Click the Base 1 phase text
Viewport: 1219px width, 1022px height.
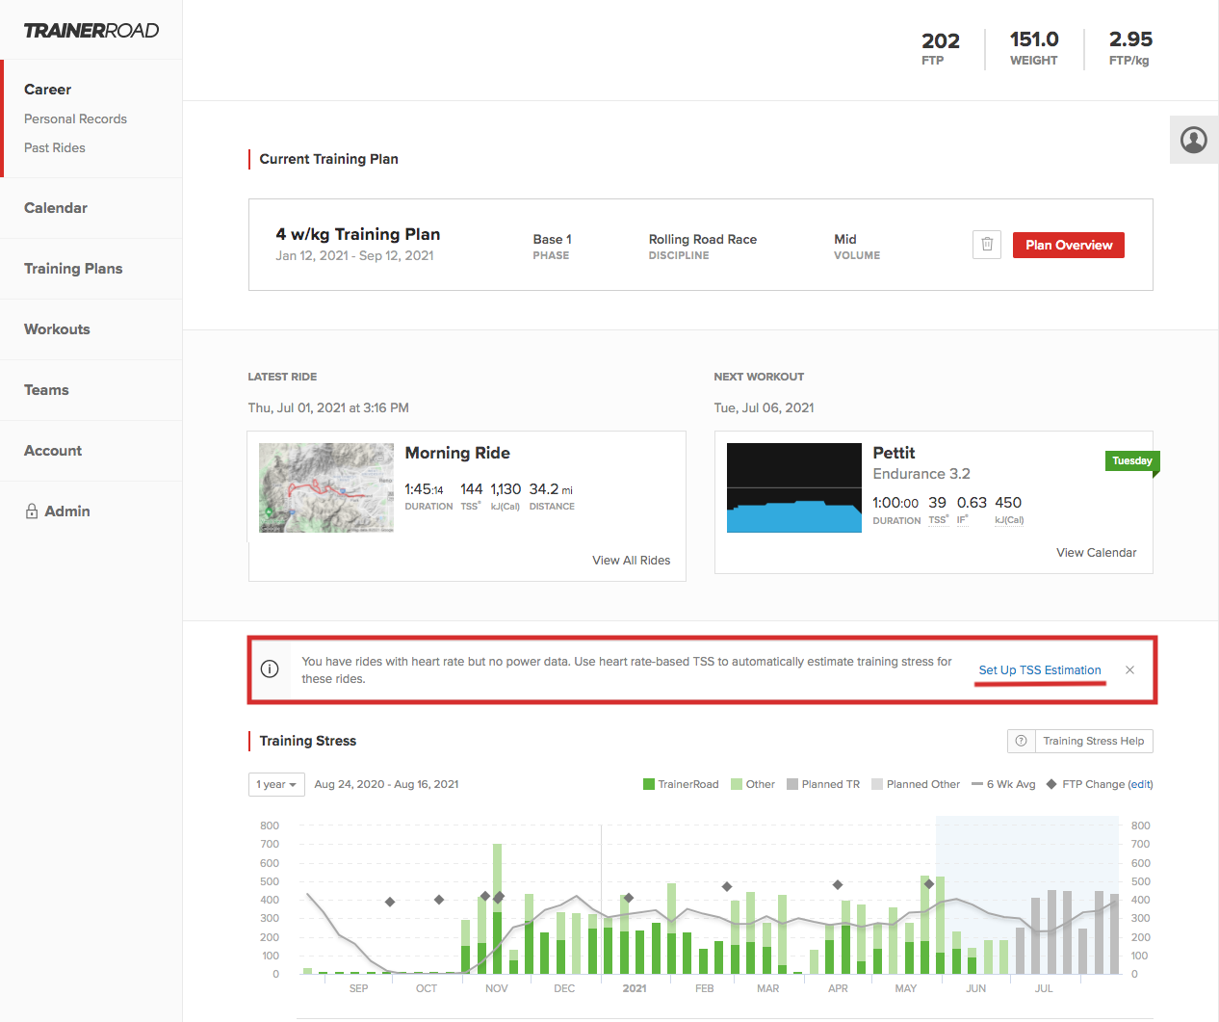pos(553,239)
